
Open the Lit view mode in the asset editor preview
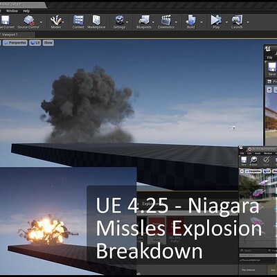coord(267,171)
